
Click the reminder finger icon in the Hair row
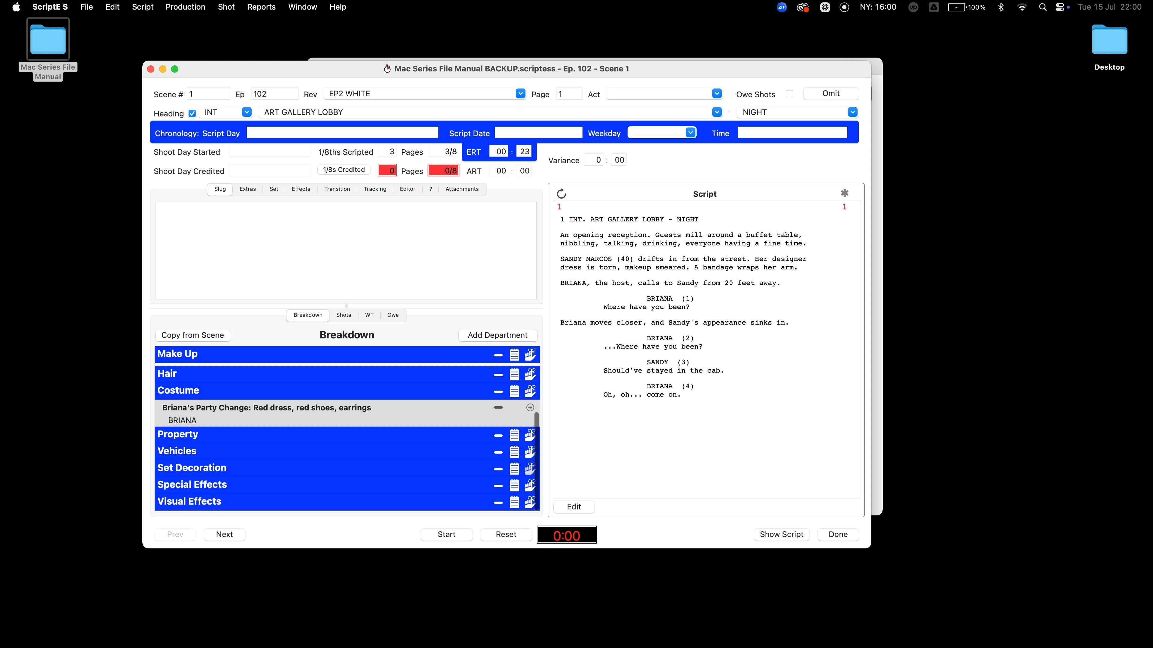click(x=530, y=374)
